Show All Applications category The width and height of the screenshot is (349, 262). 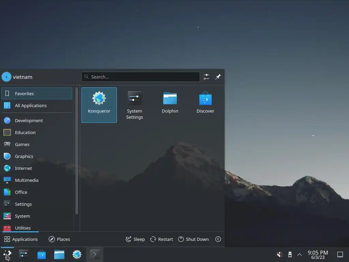(x=37, y=105)
